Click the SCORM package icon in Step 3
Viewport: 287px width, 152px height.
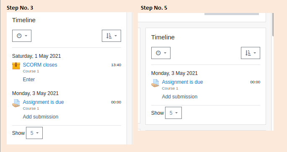pos(16,66)
